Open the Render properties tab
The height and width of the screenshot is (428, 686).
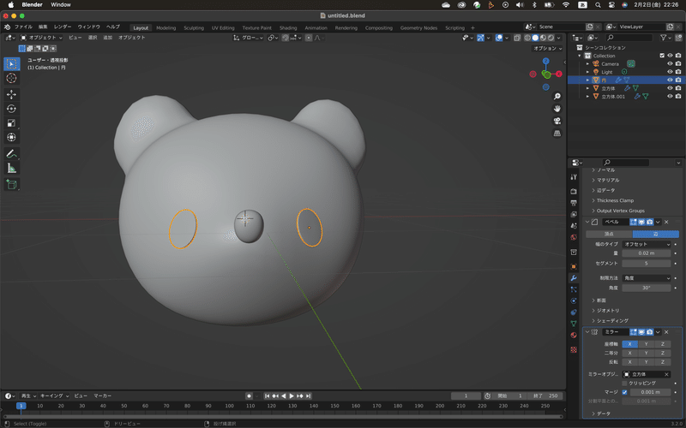click(574, 191)
